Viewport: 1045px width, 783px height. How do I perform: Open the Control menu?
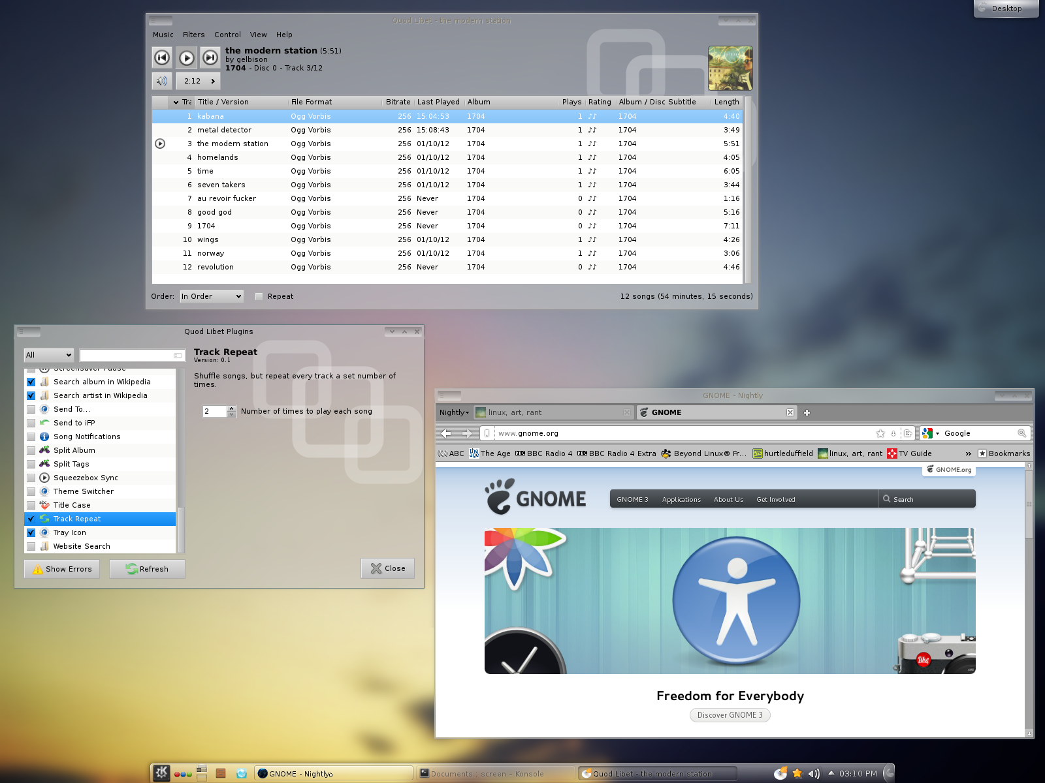tap(227, 35)
